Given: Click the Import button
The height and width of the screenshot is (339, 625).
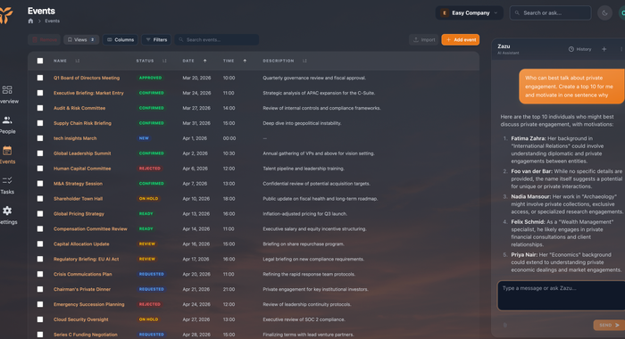Looking at the screenshot, I should coord(424,40).
